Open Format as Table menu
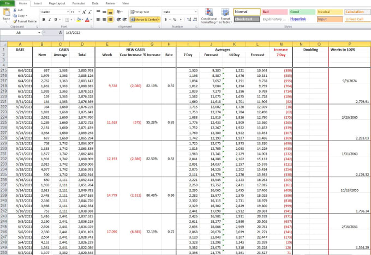 coord(225,16)
